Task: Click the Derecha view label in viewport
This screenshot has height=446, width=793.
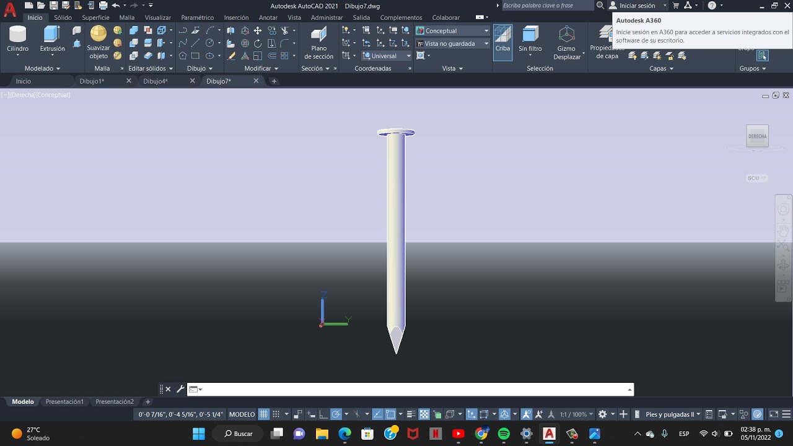Action: click(x=23, y=95)
